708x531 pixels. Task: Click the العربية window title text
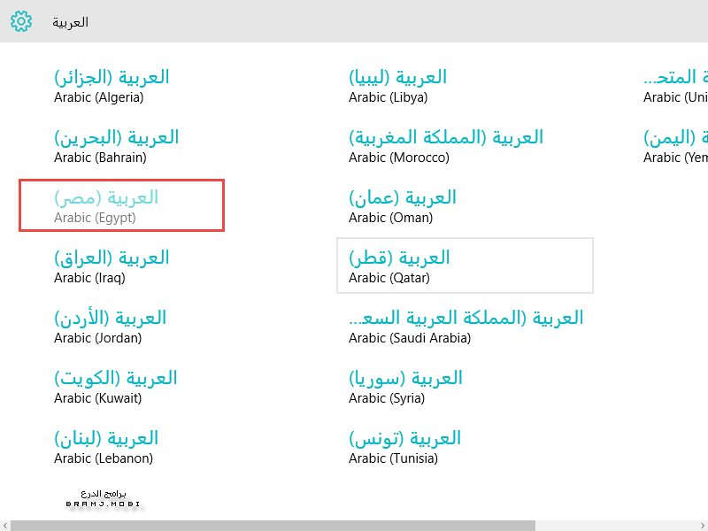[70, 21]
